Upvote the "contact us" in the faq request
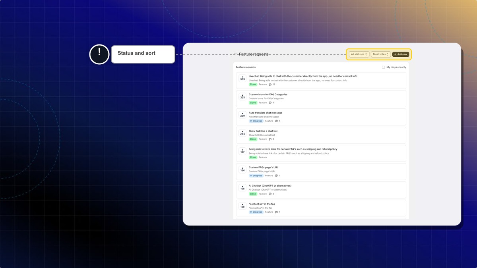 242,206
